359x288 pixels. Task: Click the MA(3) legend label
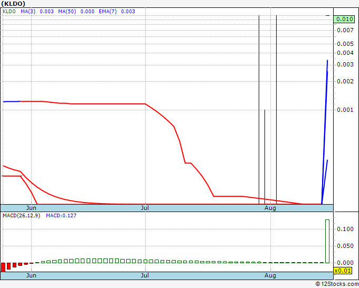pyautogui.click(x=28, y=12)
